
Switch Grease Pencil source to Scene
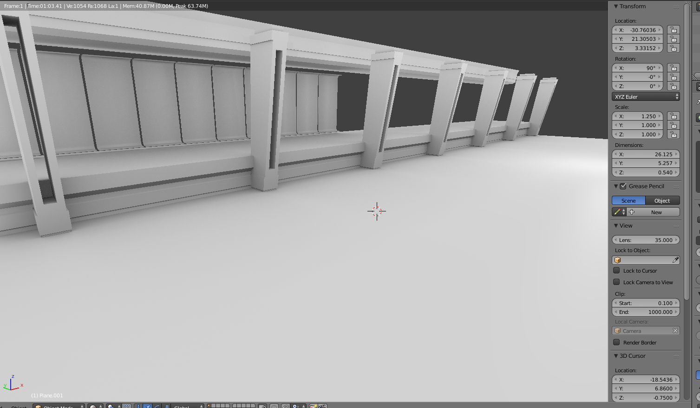pos(628,200)
